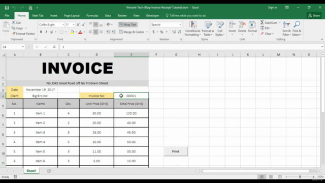Toggle Bottom Align vertical alignment
The image size is (325, 183).
pos(101,24)
